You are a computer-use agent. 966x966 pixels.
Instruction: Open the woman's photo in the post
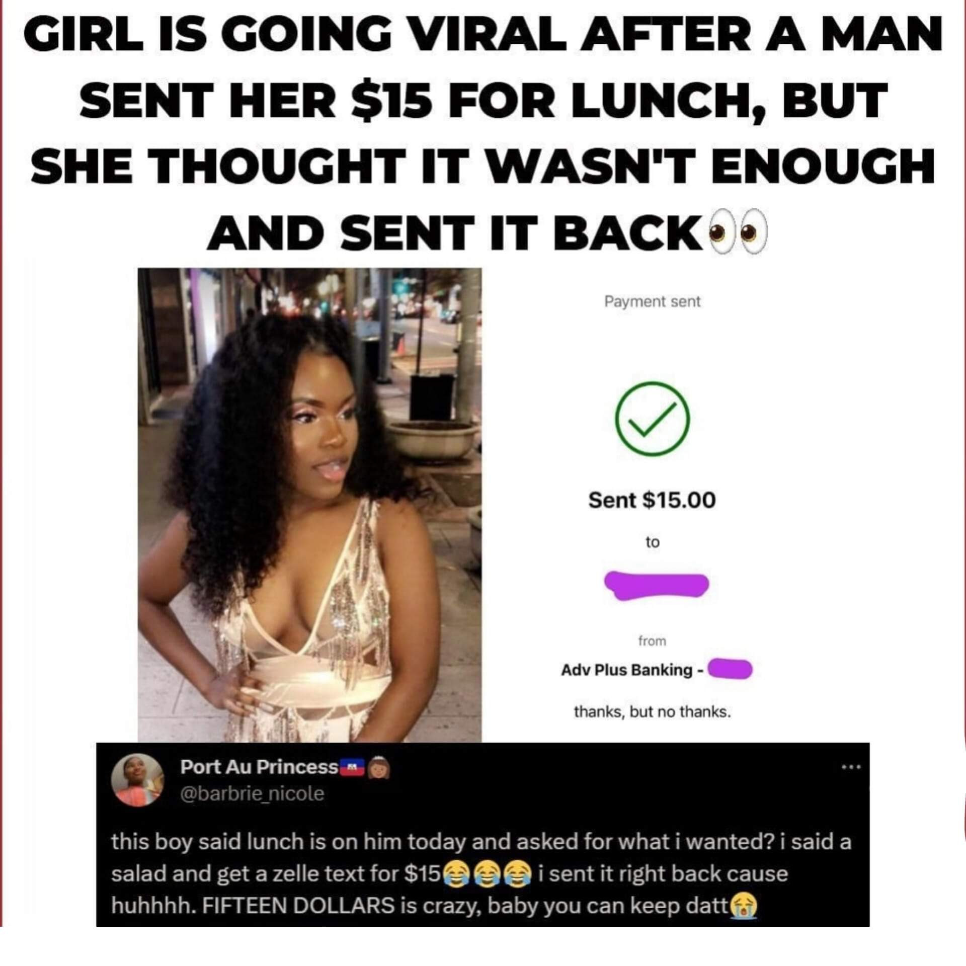tap(309, 505)
